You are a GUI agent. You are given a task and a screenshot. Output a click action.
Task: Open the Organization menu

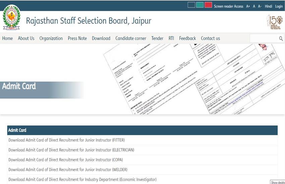[51, 38]
